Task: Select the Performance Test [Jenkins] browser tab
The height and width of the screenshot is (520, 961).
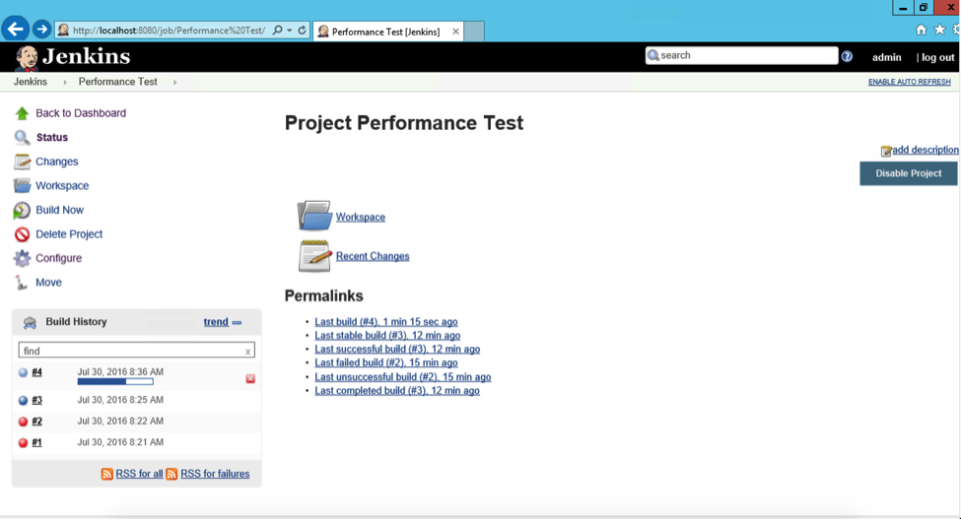Action: click(388, 32)
